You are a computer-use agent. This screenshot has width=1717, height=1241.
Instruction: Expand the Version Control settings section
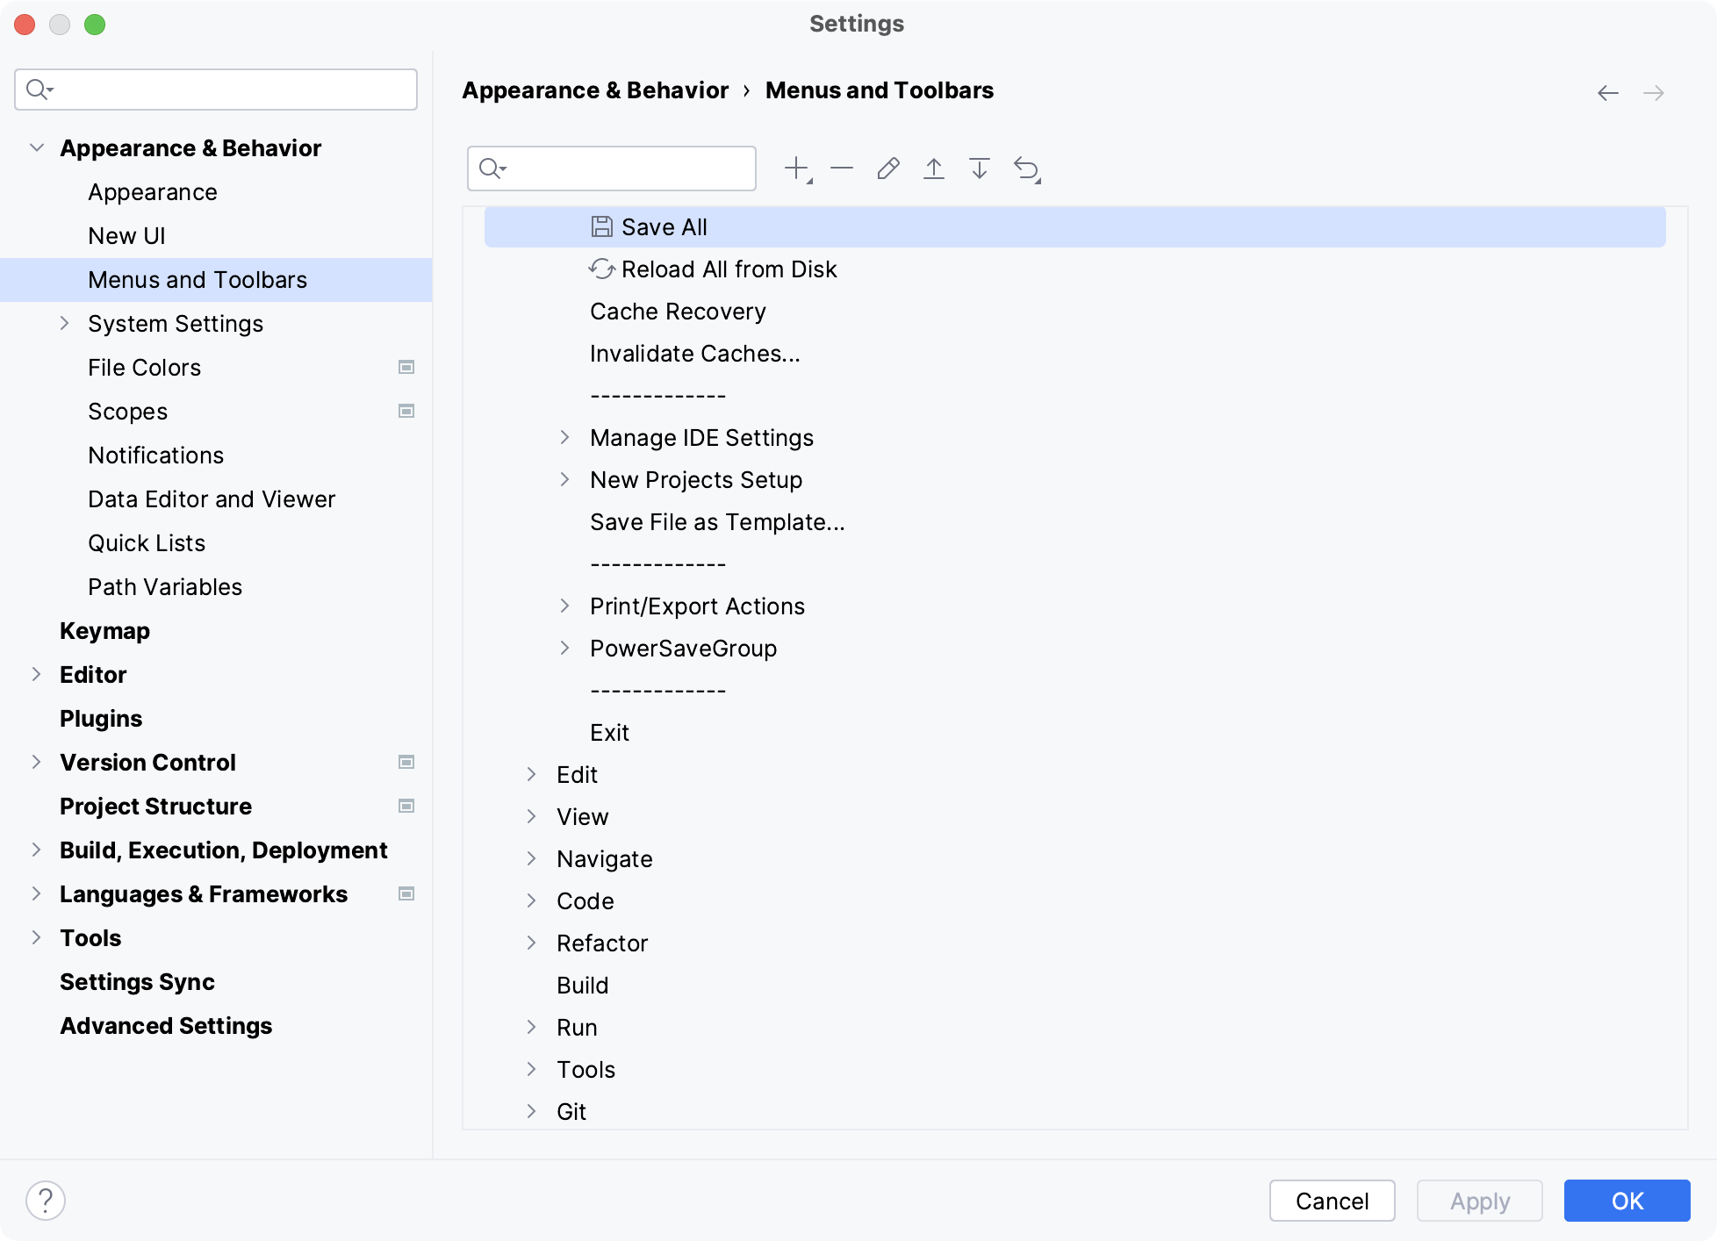click(x=36, y=762)
